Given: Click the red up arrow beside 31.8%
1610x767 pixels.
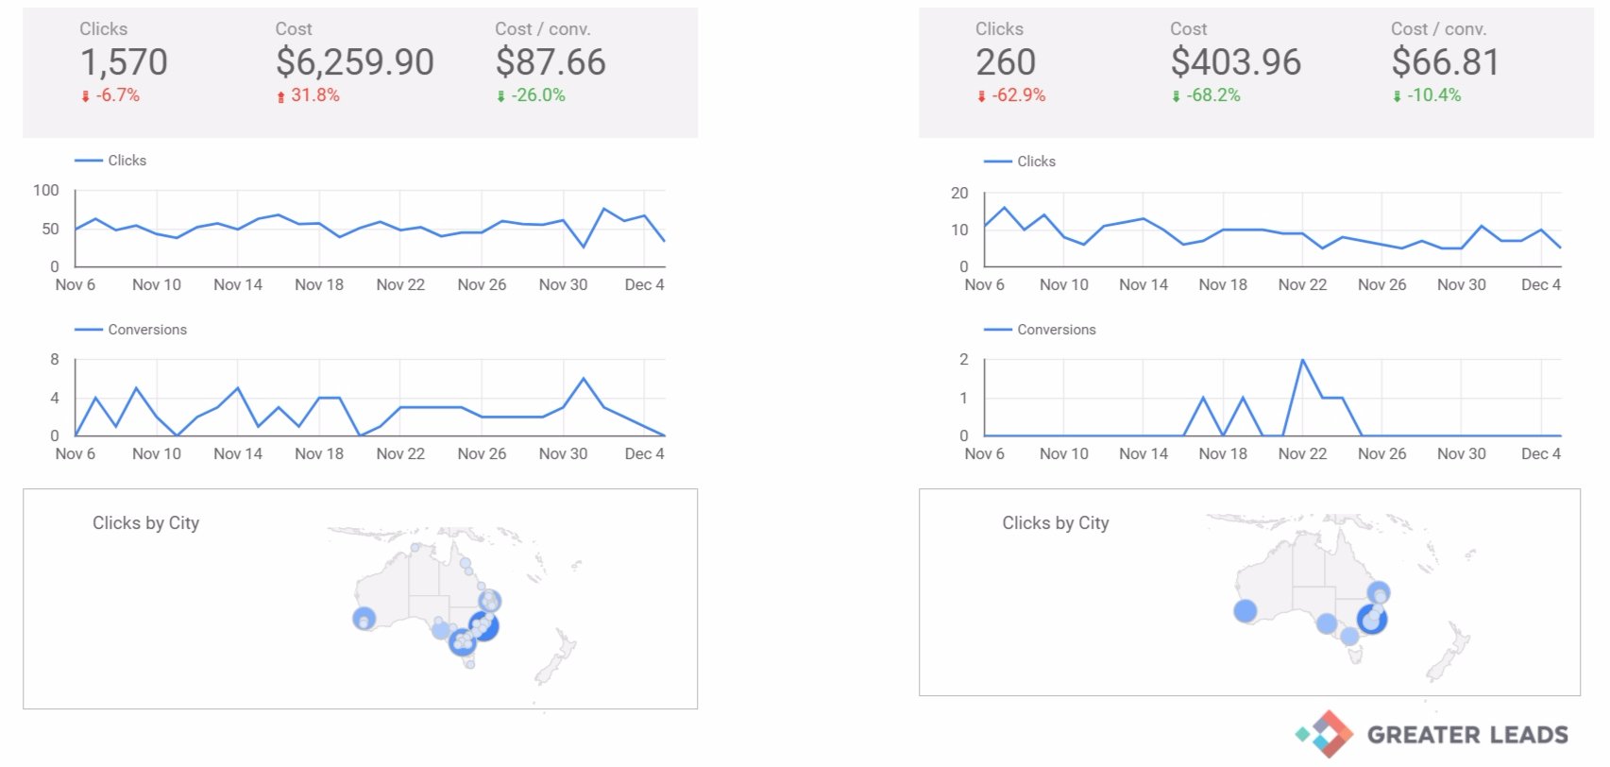Looking at the screenshot, I should click(280, 96).
